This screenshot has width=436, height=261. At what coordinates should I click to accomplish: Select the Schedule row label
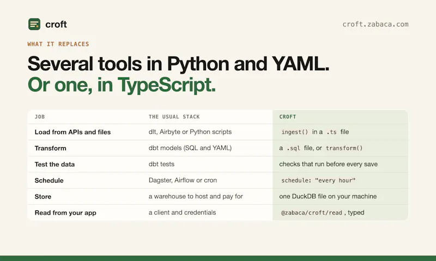(x=49, y=180)
